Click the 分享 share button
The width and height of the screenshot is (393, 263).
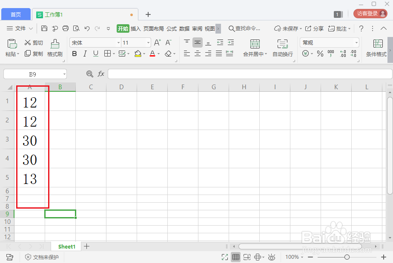(x=314, y=28)
